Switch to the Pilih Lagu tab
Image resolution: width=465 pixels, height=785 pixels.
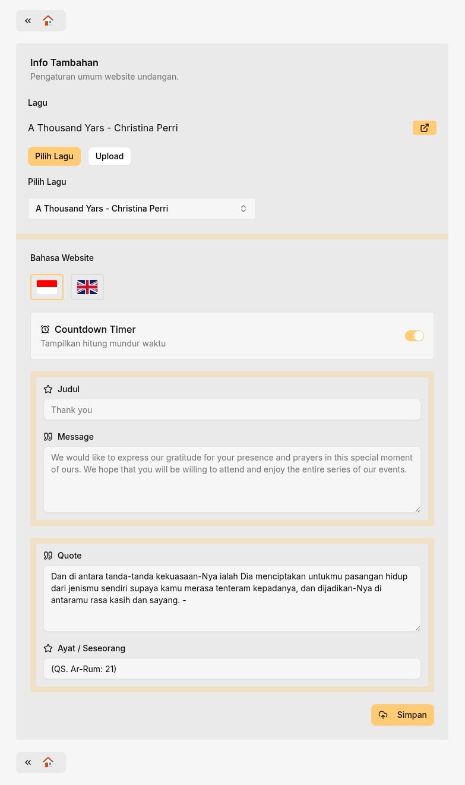click(54, 156)
